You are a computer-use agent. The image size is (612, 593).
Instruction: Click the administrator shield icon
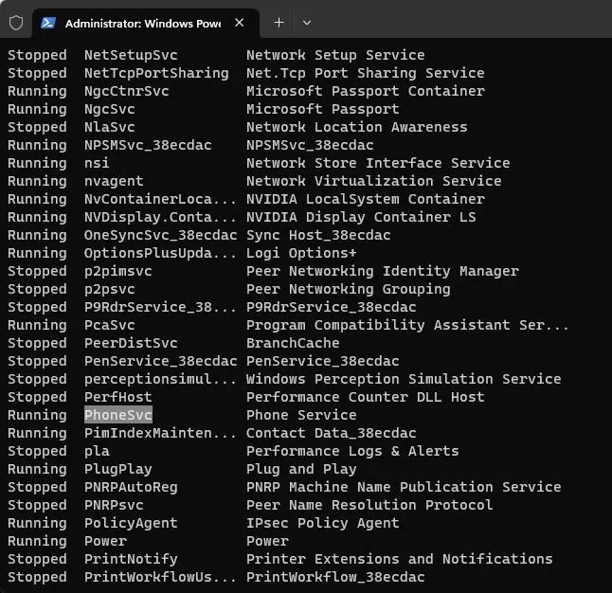click(x=15, y=23)
